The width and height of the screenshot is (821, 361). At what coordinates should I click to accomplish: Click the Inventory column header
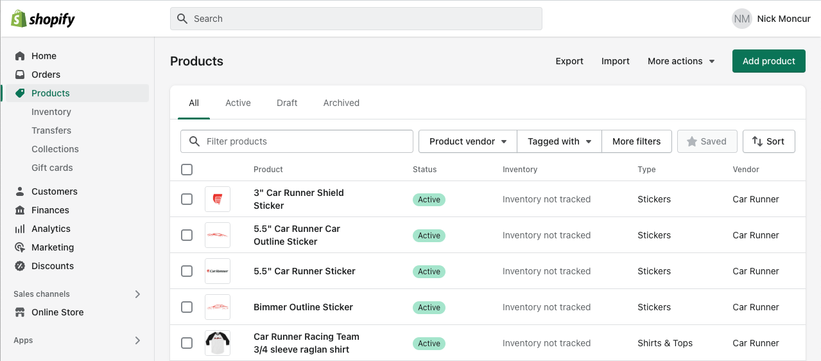pyautogui.click(x=520, y=170)
